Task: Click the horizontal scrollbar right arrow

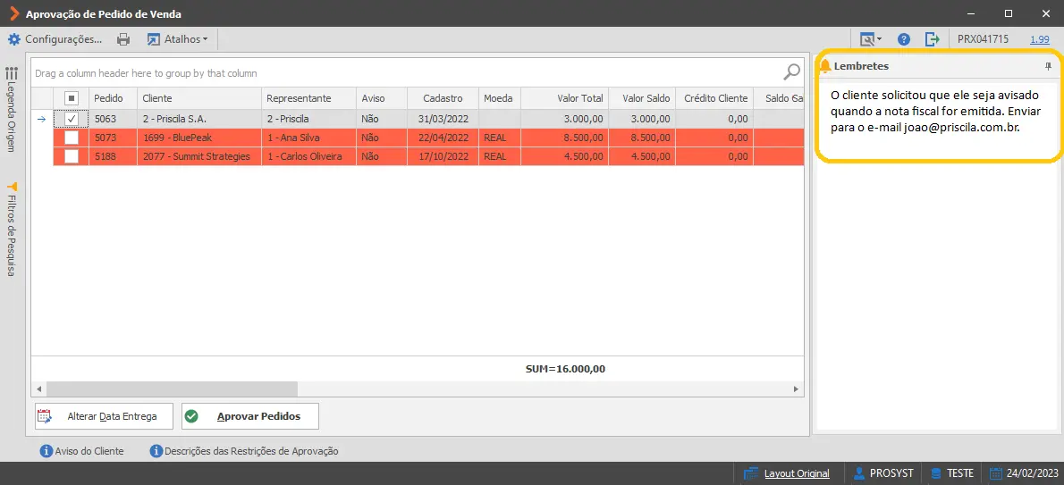Action: (797, 389)
